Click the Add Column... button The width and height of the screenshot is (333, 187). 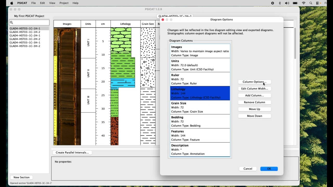[254, 95]
